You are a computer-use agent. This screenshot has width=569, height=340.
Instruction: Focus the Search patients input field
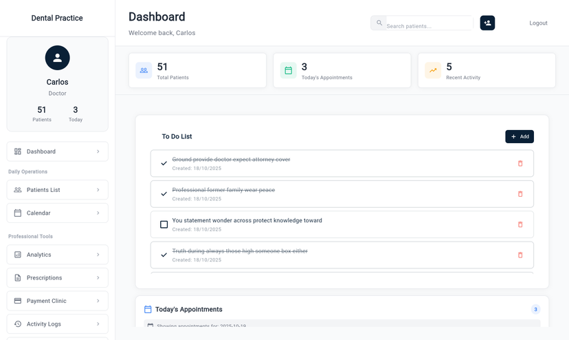click(428, 26)
